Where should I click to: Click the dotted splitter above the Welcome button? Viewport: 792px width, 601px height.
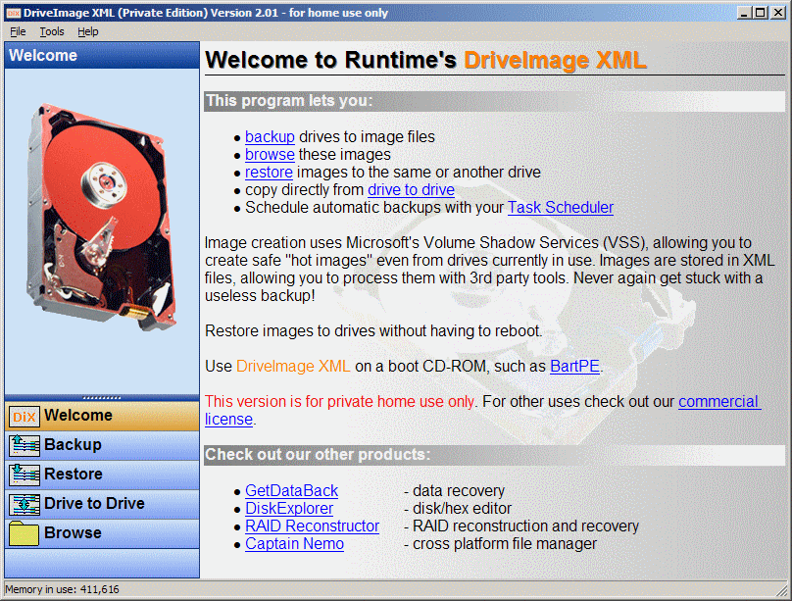(x=102, y=397)
